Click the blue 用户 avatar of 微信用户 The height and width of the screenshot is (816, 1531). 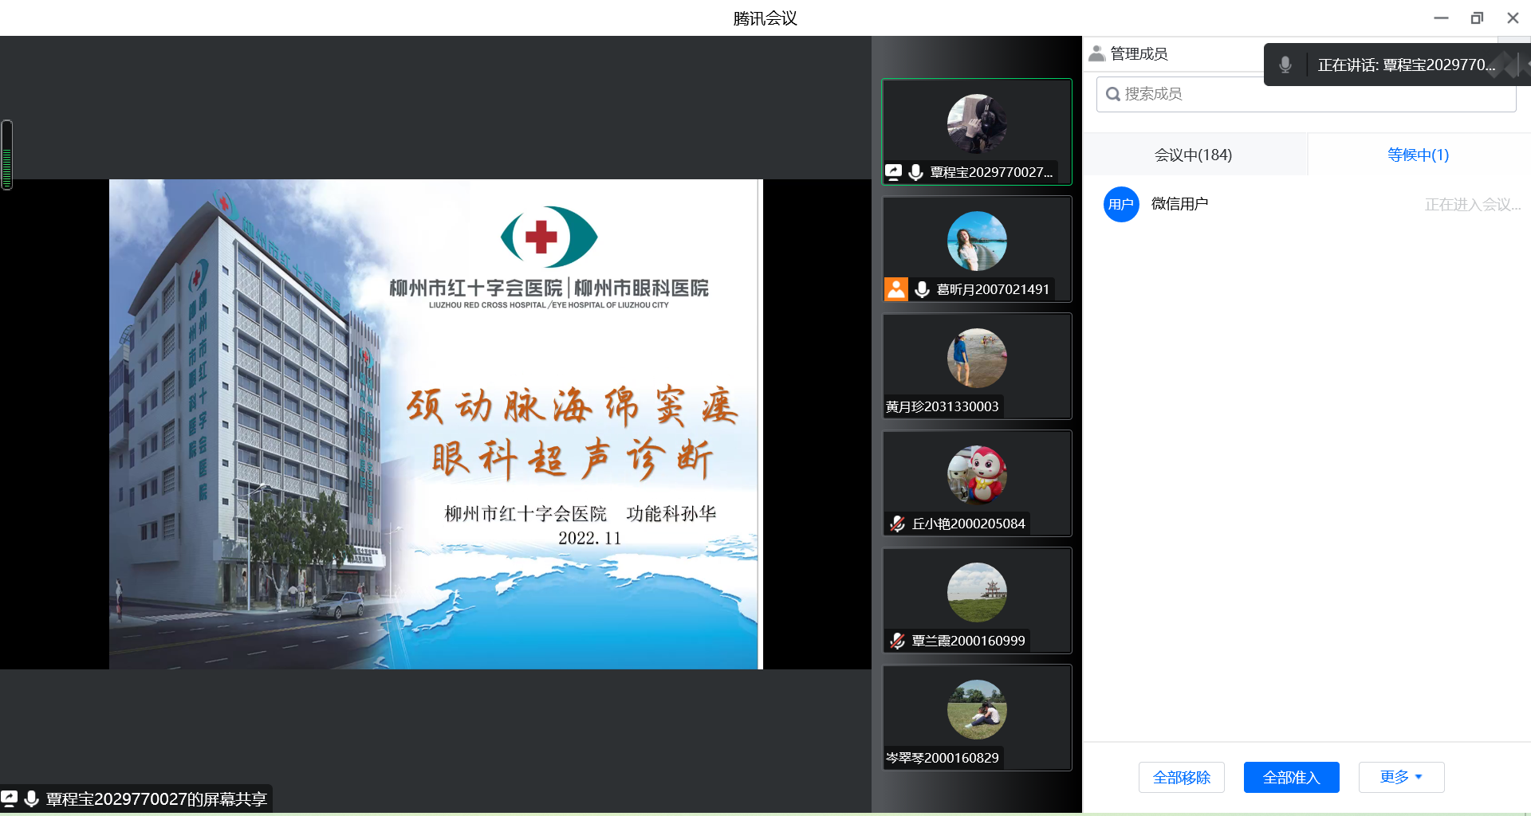pos(1121,204)
